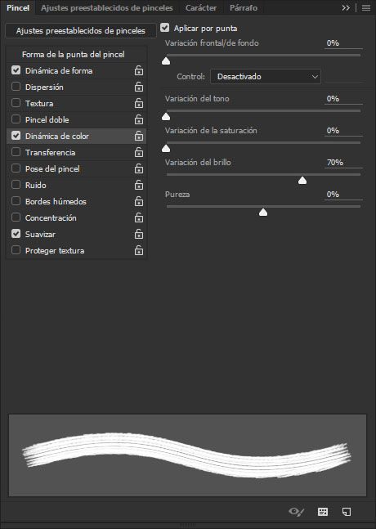Switch to the Párrafo tab
The image size is (376, 529).
point(244,7)
